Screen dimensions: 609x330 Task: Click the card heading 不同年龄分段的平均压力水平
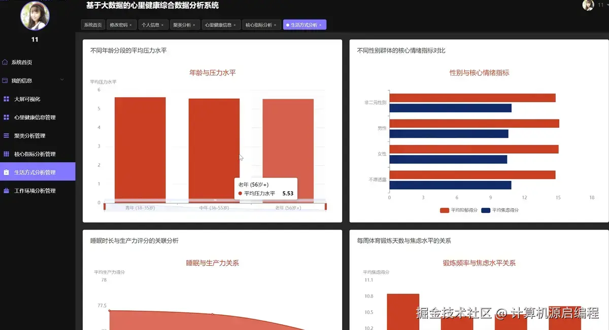pyautogui.click(x=128, y=51)
